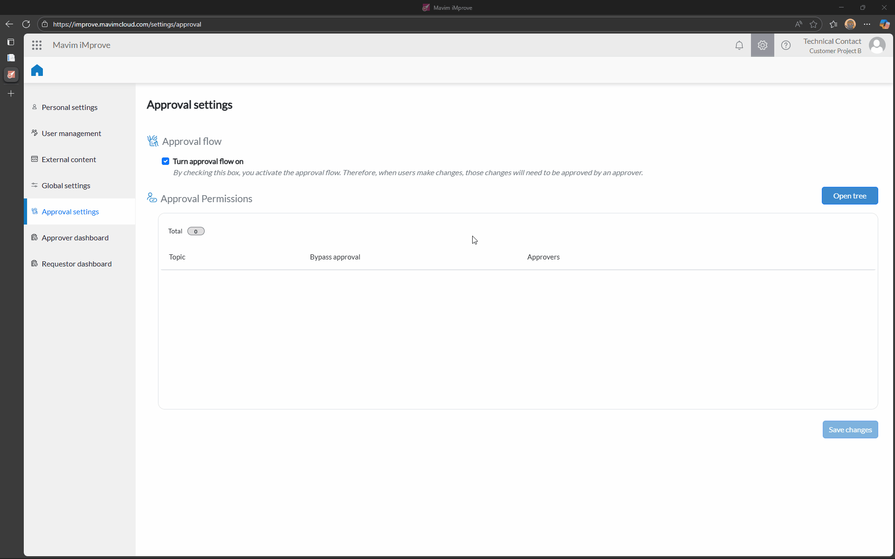Viewport: 895px width, 559px height.
Task: Add page to browser favorites star
Action: [x=813, y=24]
